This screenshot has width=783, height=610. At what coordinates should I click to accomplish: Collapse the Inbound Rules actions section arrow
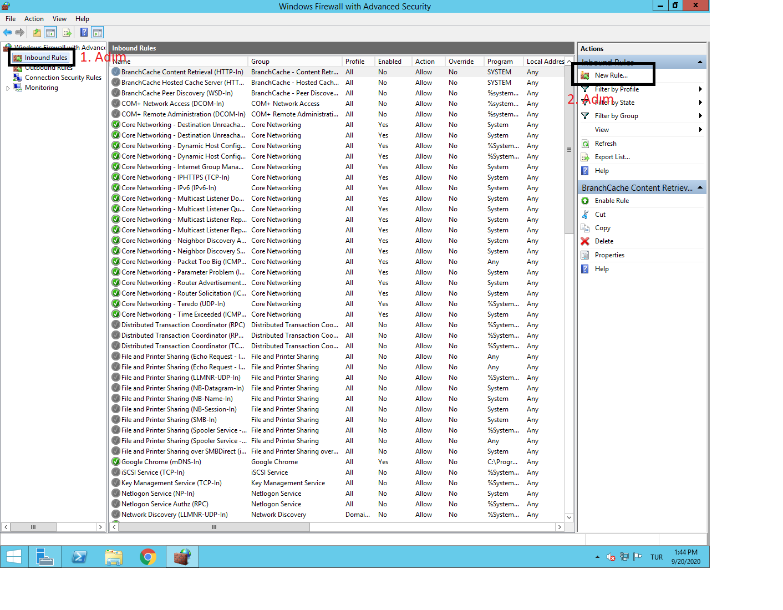[700, 62]
